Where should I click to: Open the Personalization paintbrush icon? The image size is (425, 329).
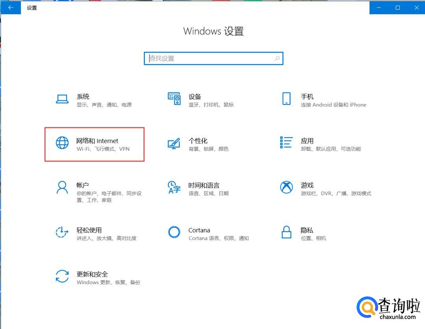[174, 143]
